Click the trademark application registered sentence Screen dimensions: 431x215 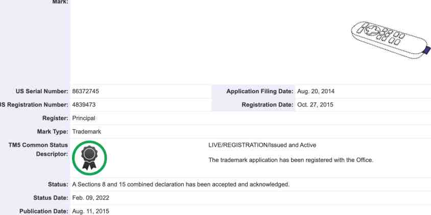[x=291, y=160]
